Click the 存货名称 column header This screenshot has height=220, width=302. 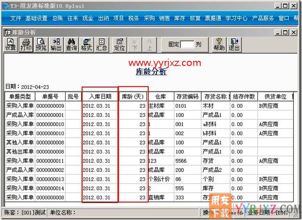click(216, 96)
